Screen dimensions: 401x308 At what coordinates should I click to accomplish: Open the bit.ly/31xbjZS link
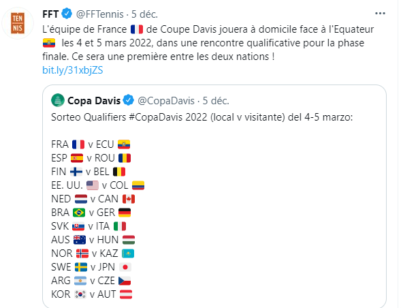(73, 70)
